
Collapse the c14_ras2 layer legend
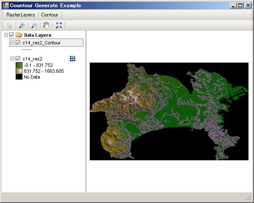(12, 59)
